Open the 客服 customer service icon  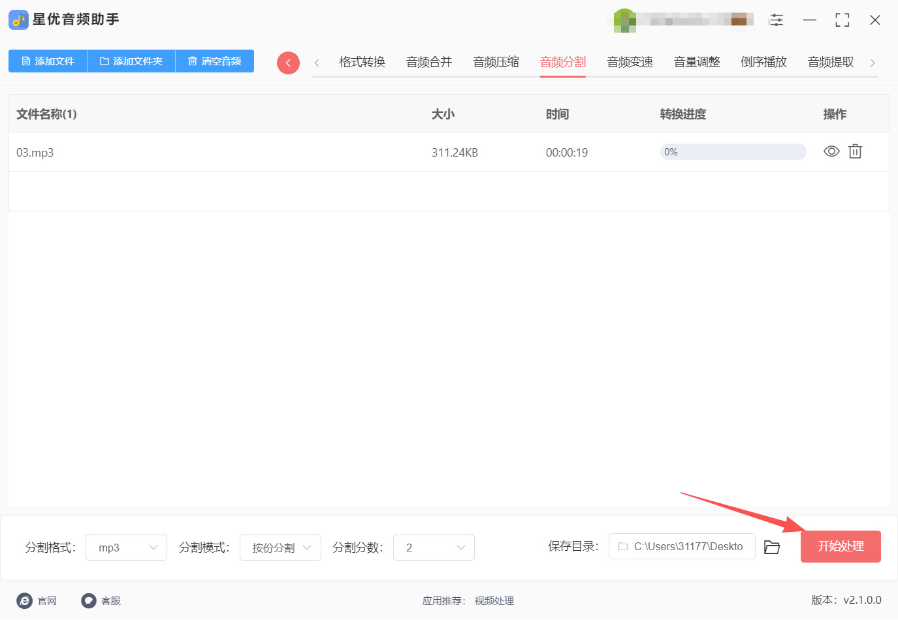[88, 600]
